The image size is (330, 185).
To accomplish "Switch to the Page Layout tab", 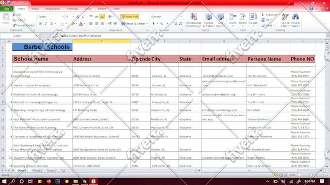I will [53, 9].
